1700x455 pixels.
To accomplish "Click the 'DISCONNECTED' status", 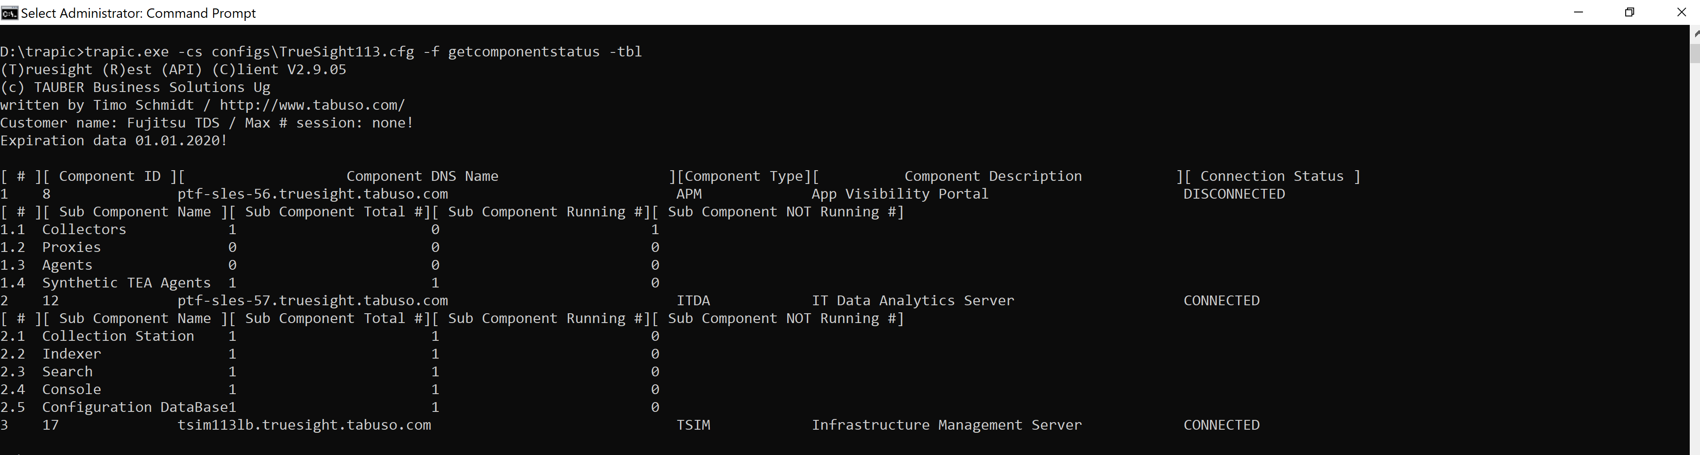I will coord(1234,194).
